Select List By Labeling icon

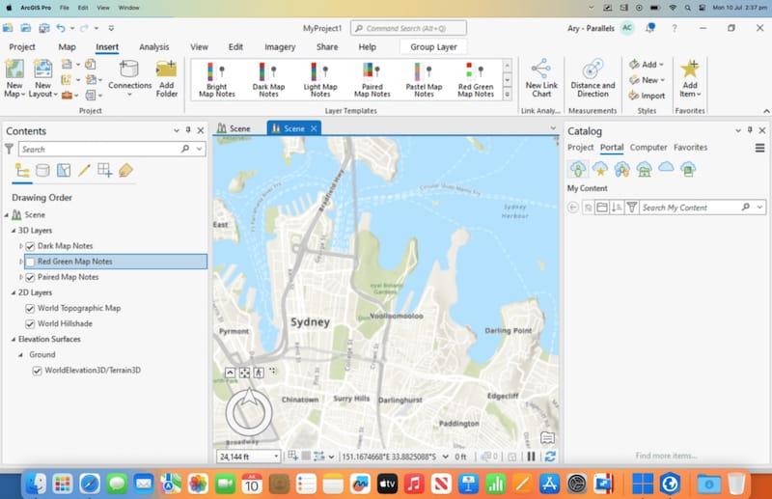(125, 171)
